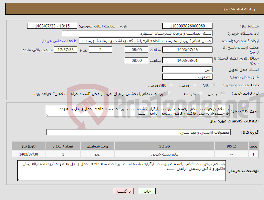Click the تاریخ نیاز column header

coord(29,146)
